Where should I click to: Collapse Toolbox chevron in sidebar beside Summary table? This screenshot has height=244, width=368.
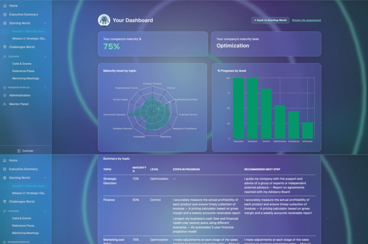pyautogui.click(x=45, y=211)
